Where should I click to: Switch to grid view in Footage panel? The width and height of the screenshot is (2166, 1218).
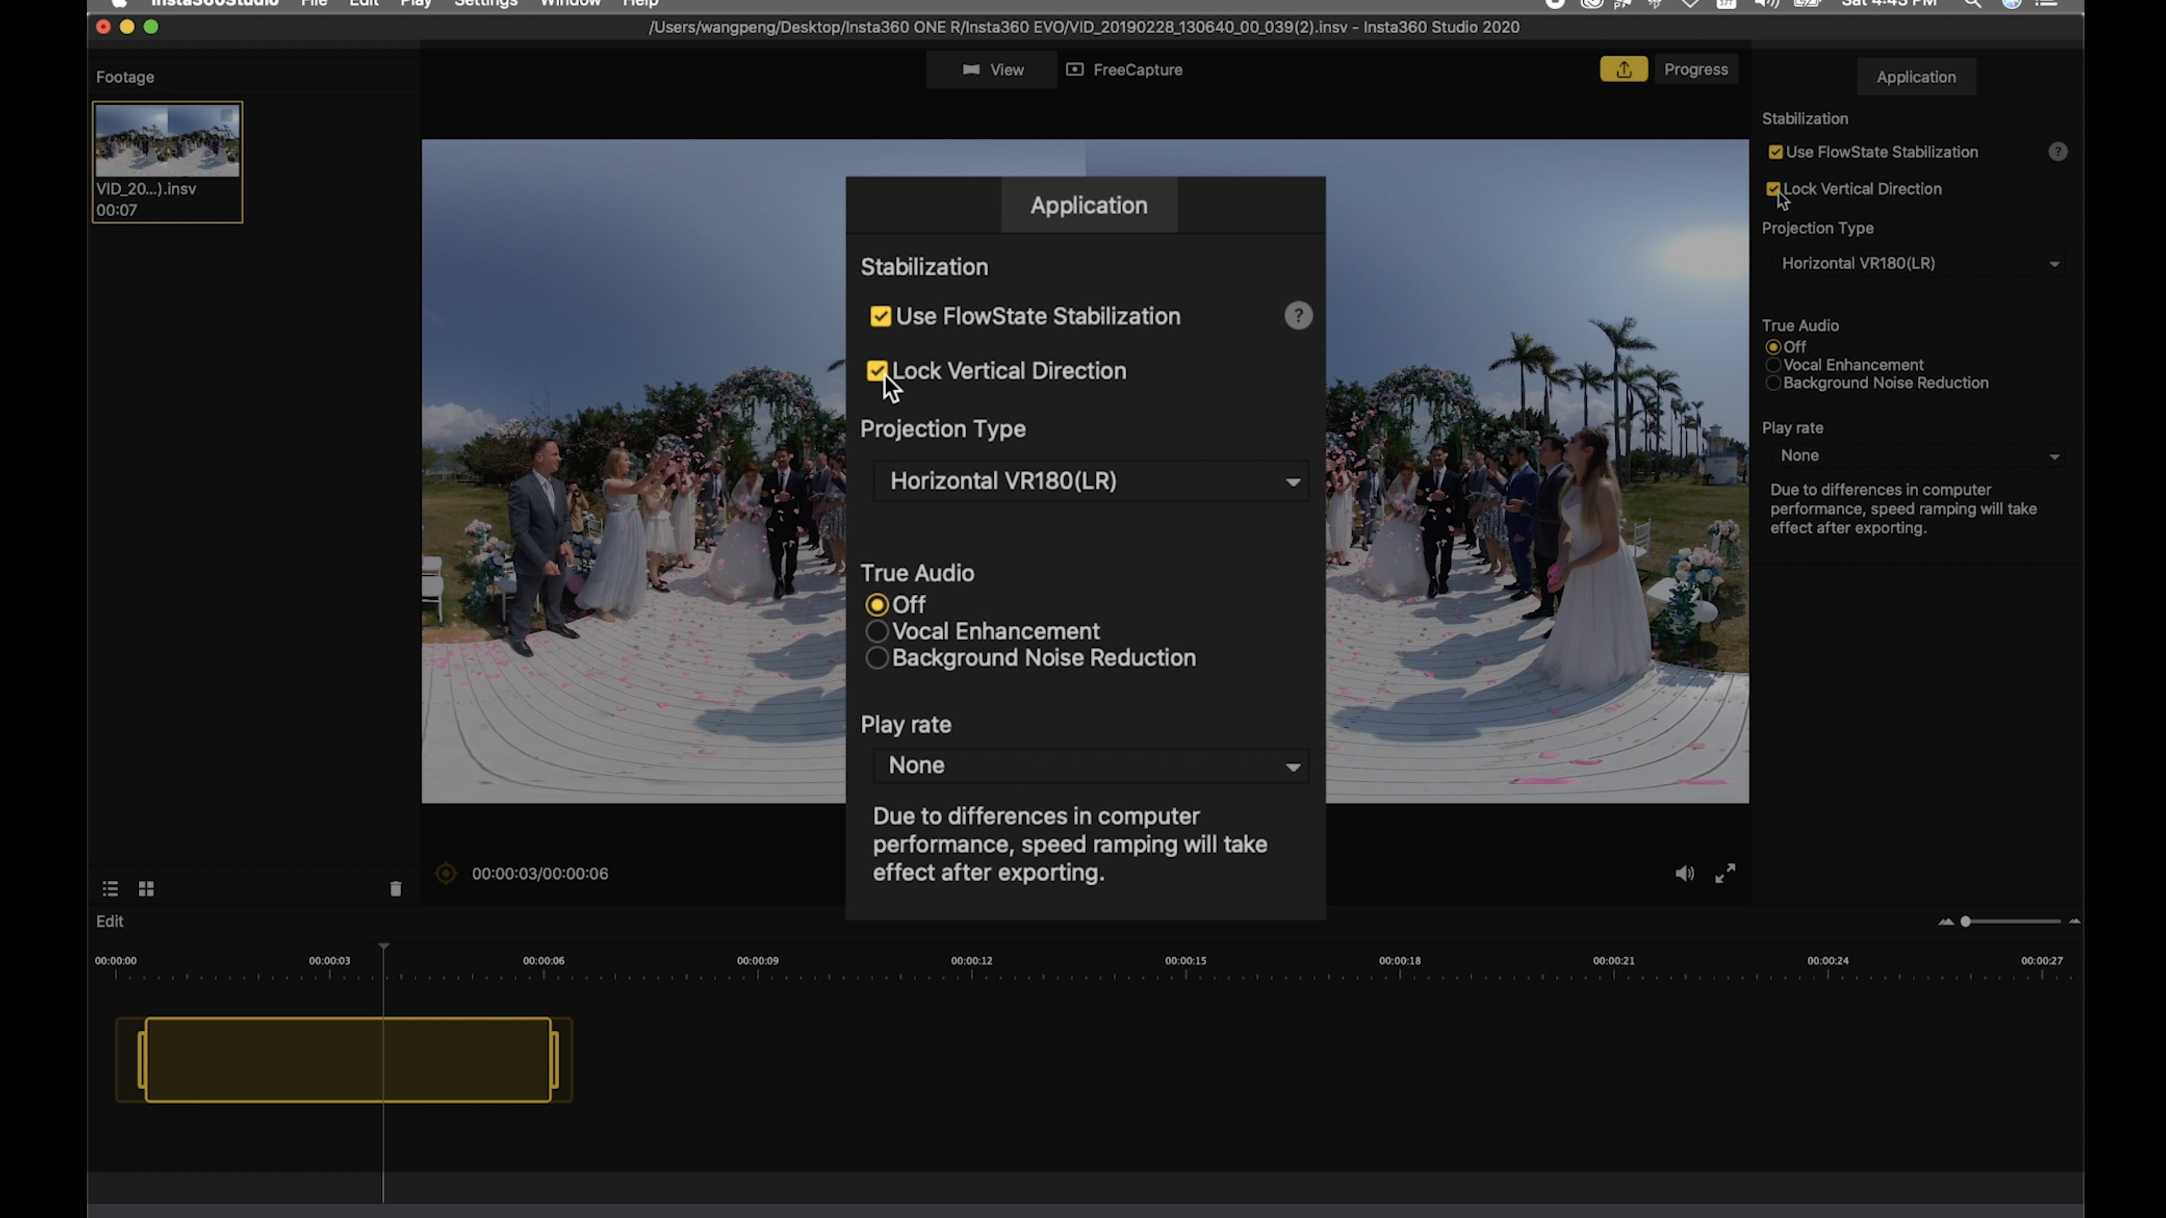pos(146,888)
